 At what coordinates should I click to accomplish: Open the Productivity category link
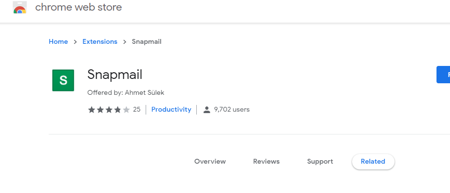pos(171,110)
